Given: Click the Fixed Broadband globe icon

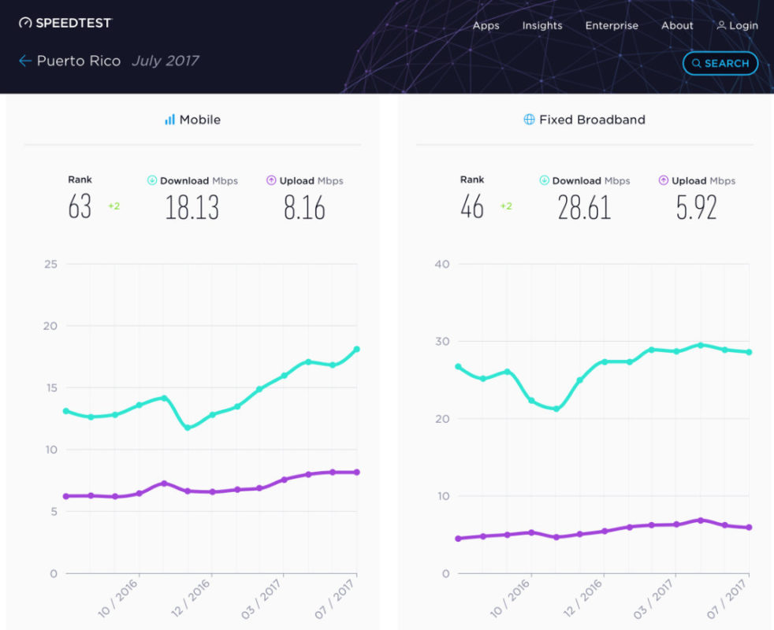Looking at the screenshot, I should click(529, 120).
